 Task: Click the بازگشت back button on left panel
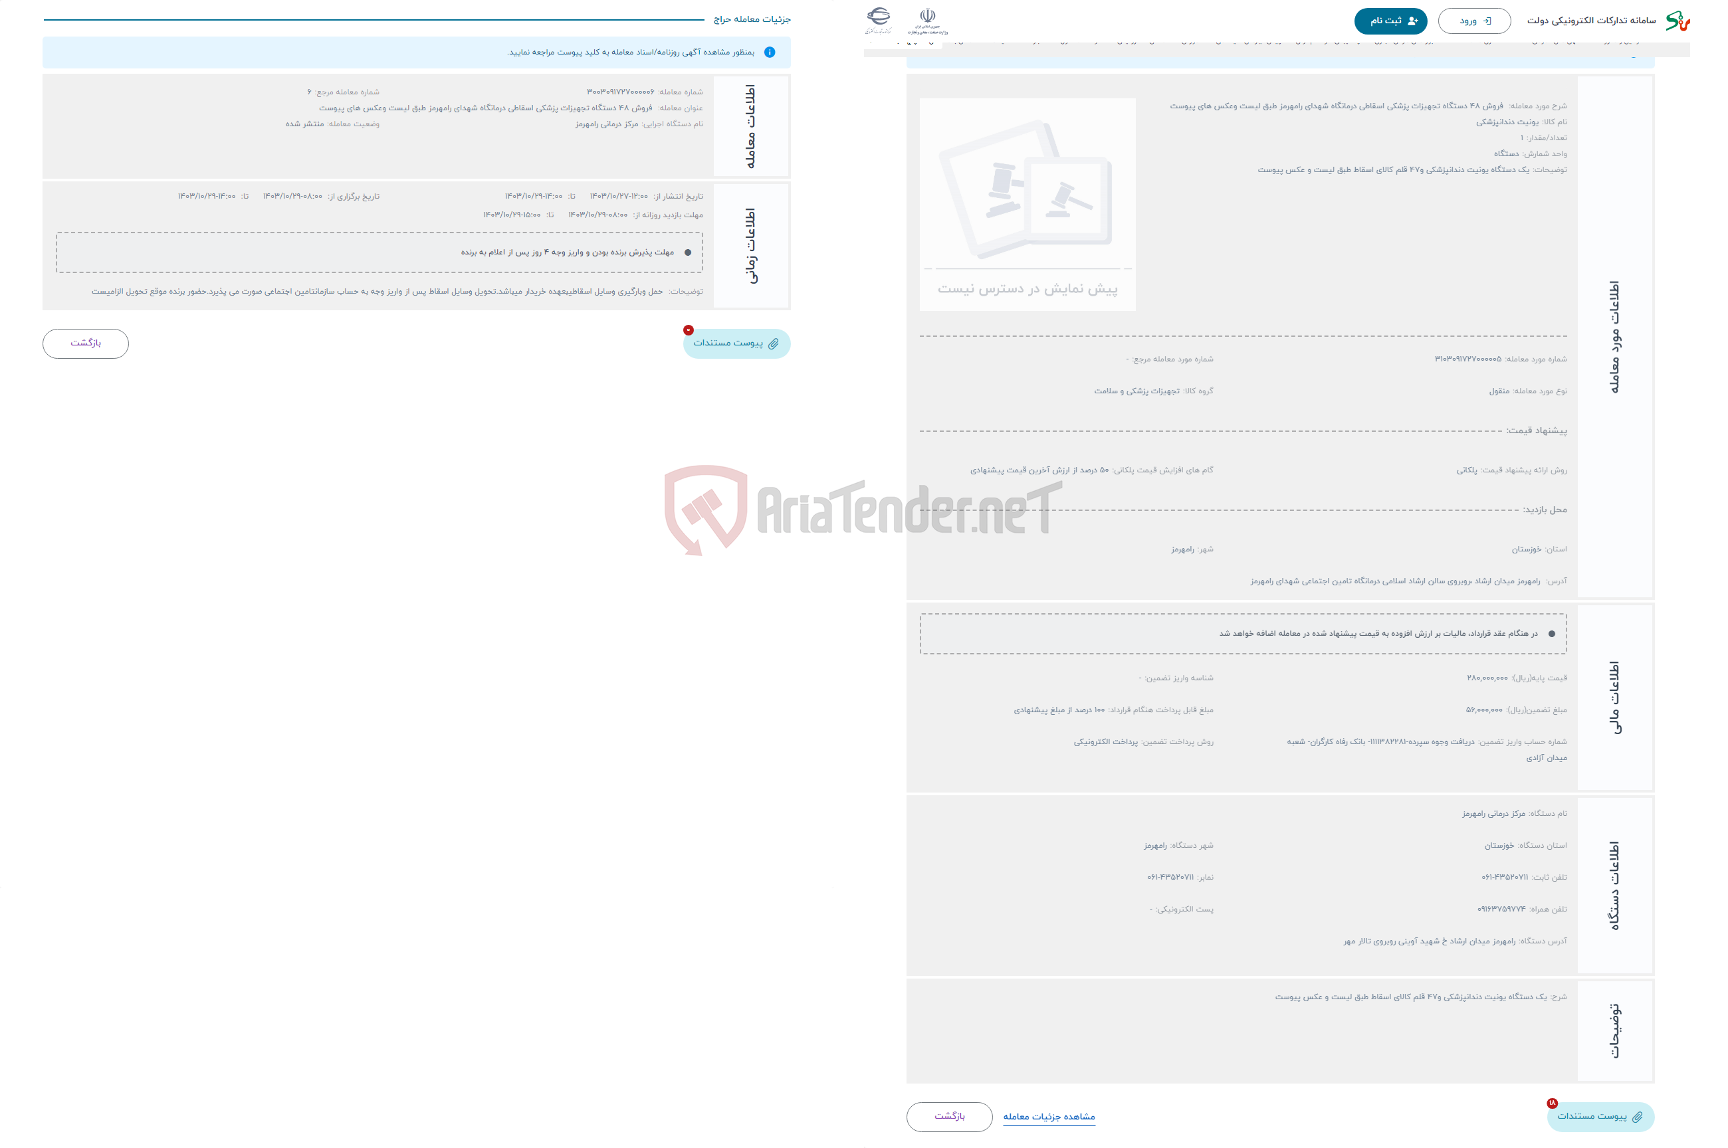[x=86, y=343]
